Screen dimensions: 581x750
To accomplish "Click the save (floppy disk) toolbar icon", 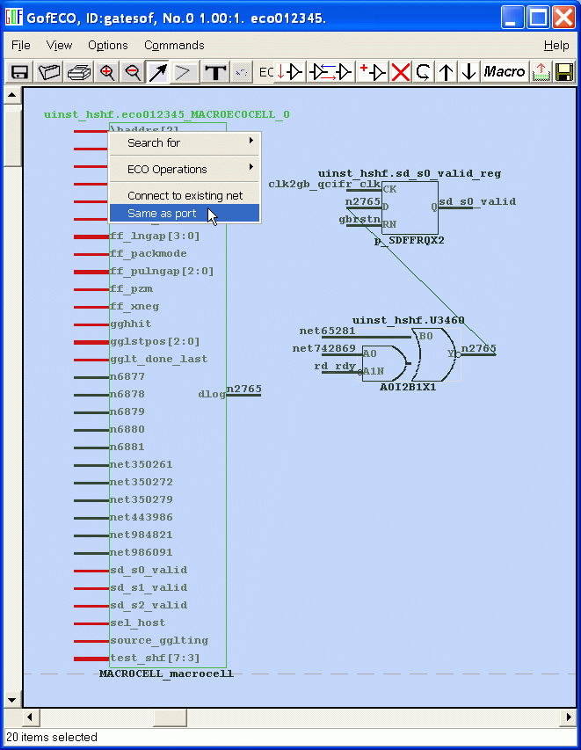I will [x=19, y=72].
